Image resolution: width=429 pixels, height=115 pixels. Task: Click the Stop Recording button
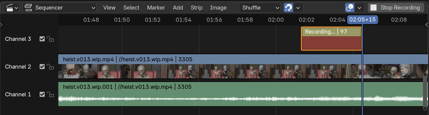396,8
